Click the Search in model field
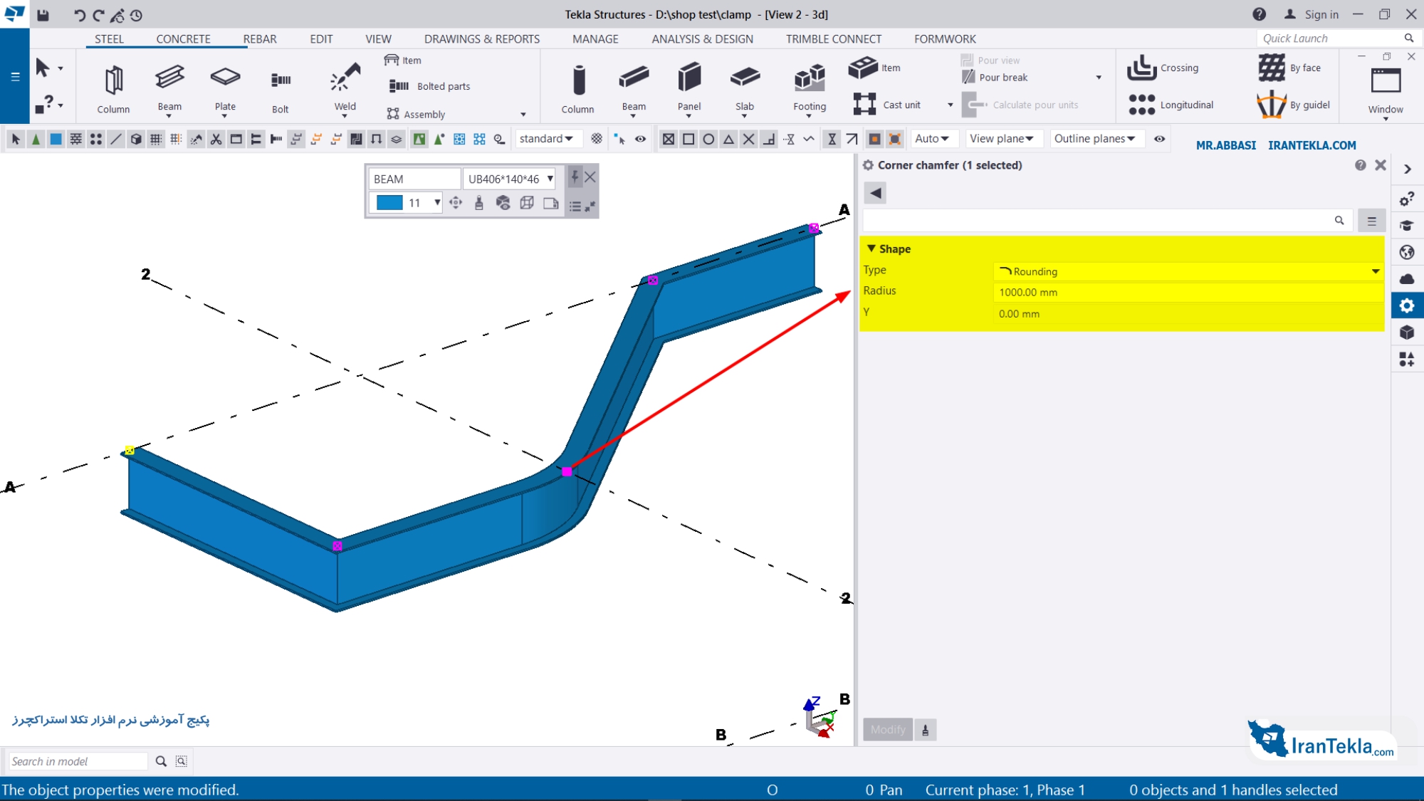The height and width of the screenshot is (801, 1424). click(x=77, y=761)
